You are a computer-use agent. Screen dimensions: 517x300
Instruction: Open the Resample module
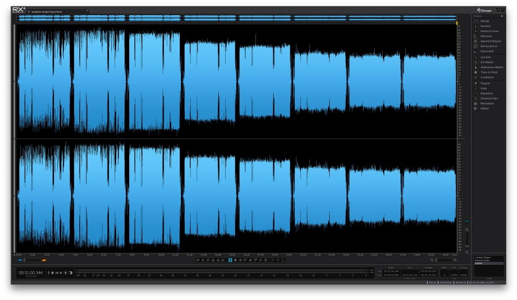(487, 103)
